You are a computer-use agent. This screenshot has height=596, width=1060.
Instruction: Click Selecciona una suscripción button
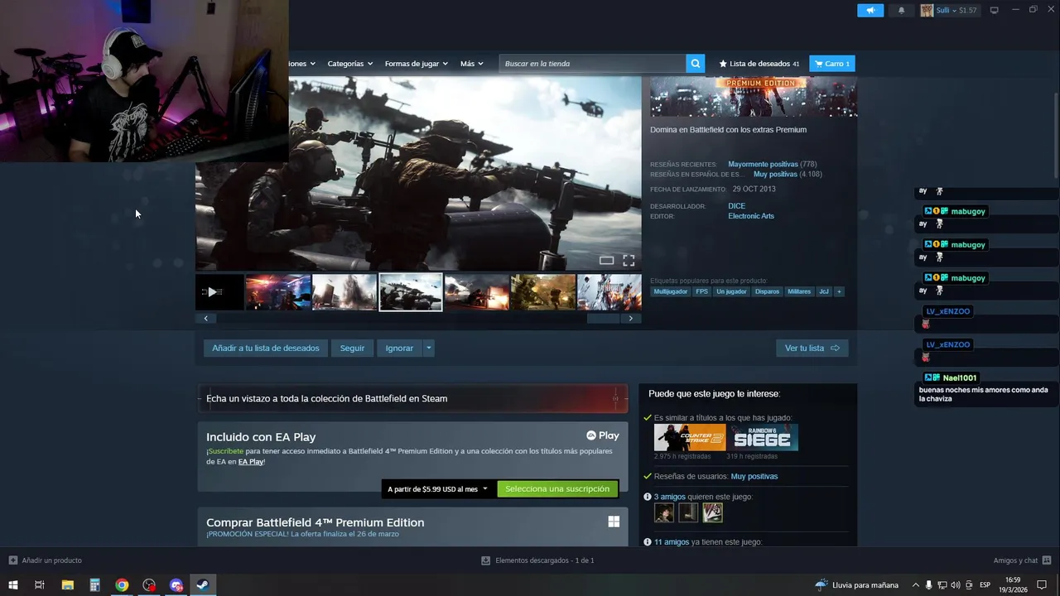557,489
